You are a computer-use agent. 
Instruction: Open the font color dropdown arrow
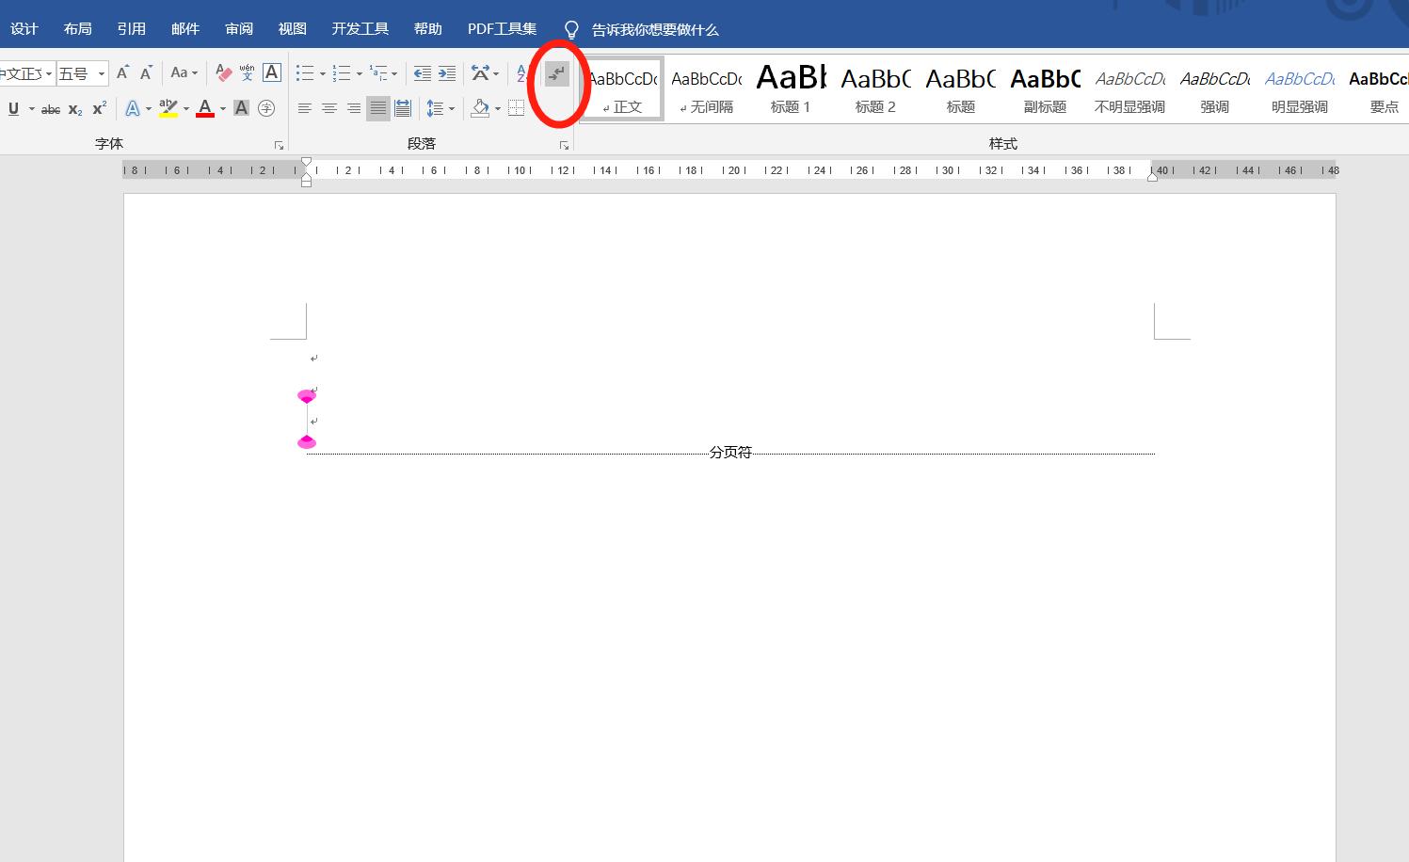click(222, 109)
